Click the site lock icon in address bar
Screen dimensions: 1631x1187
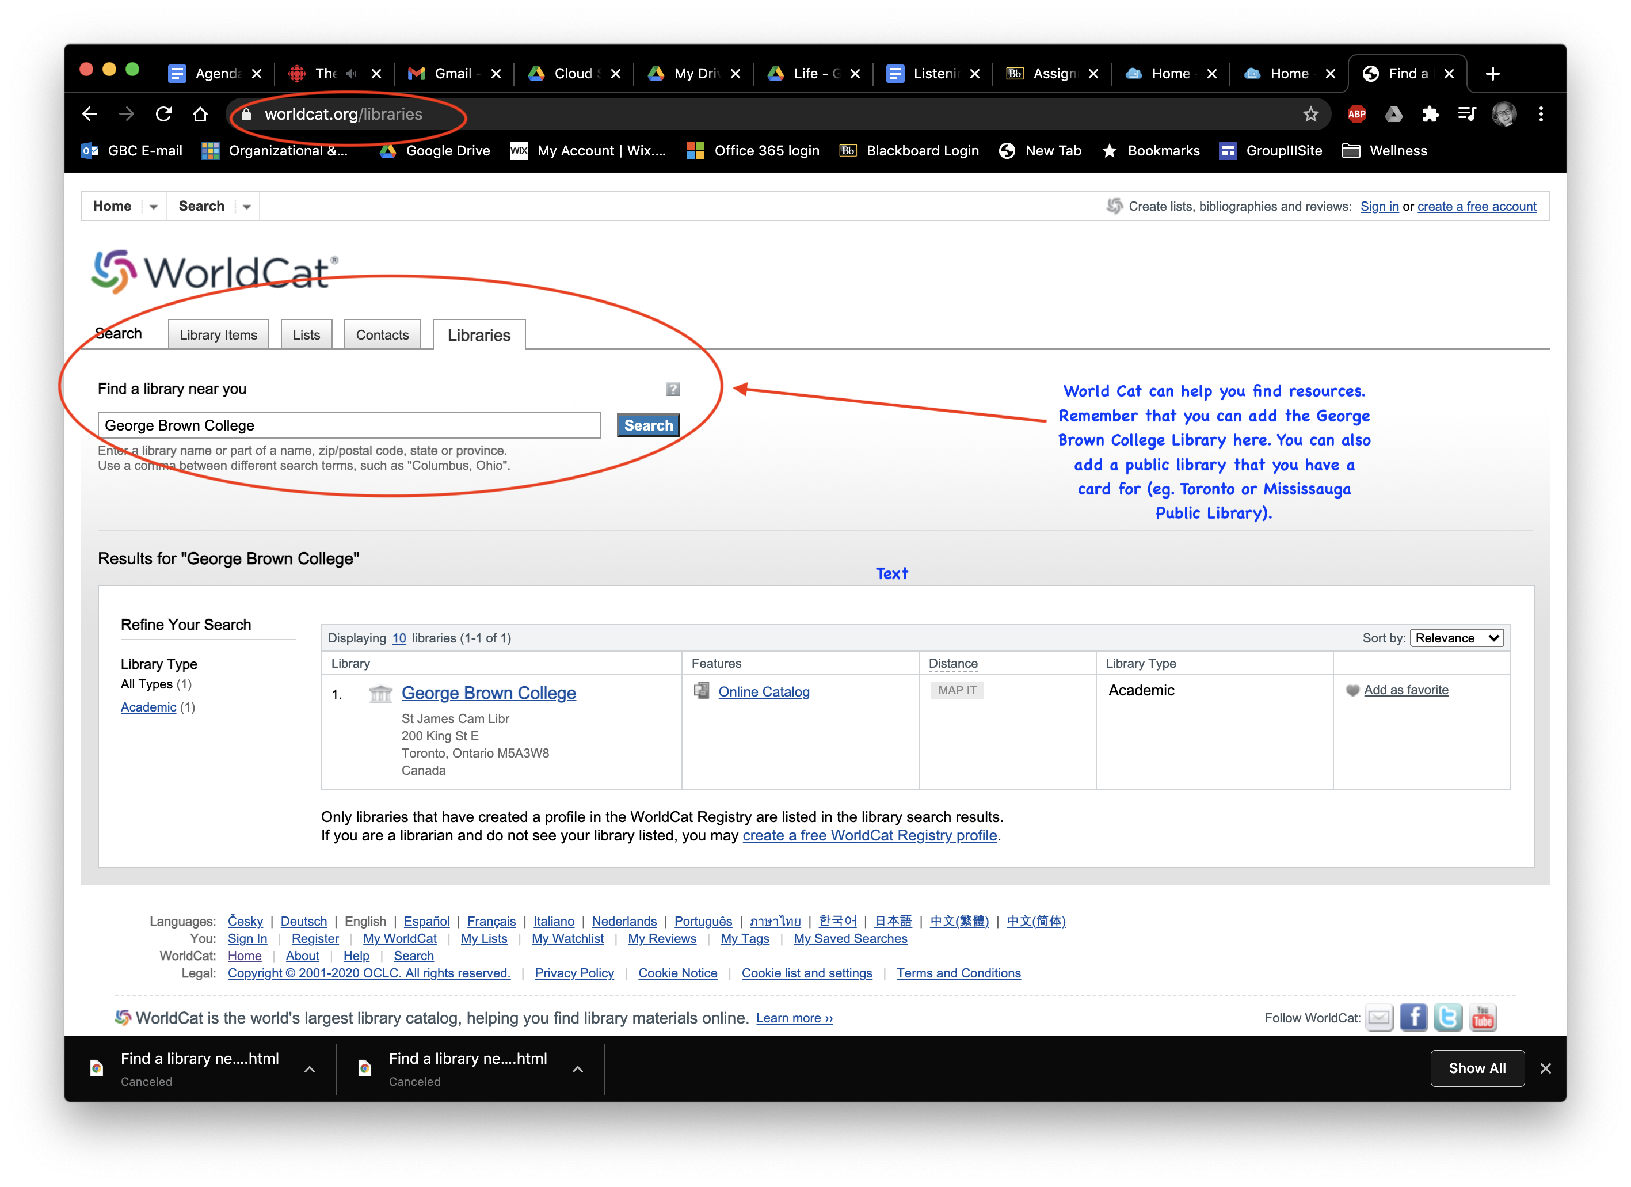click(x=246, y=115)
